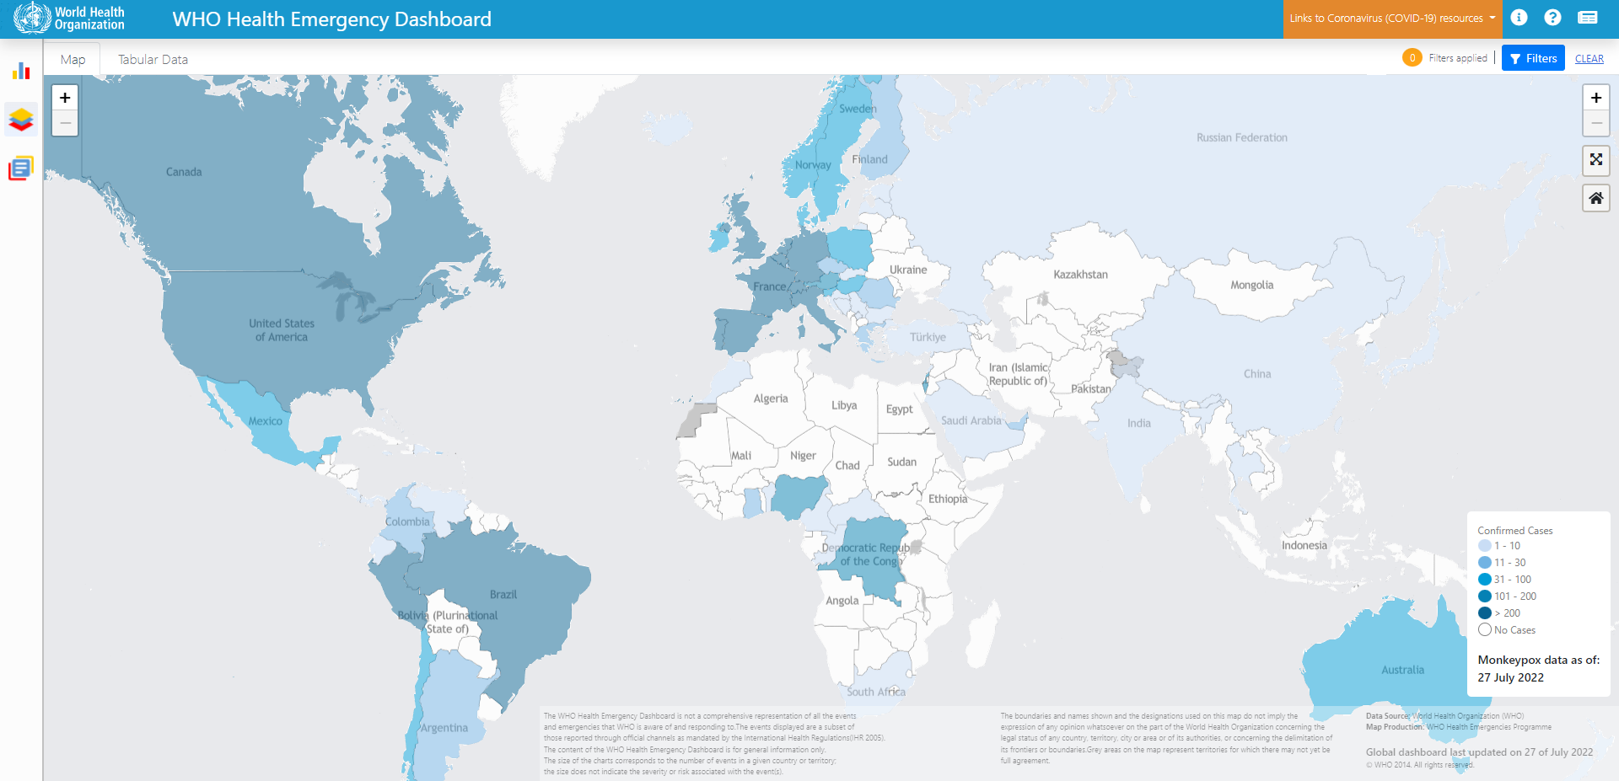Click India on the map
The width and height of the screenshot is (1619, 781).
click(x=1138, y=423)
